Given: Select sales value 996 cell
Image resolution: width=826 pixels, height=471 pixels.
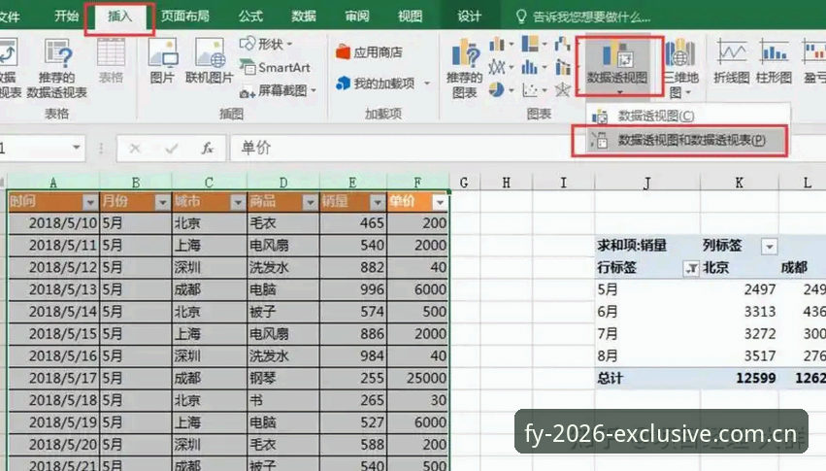Looking at the screenshot, I should [353, 289].
